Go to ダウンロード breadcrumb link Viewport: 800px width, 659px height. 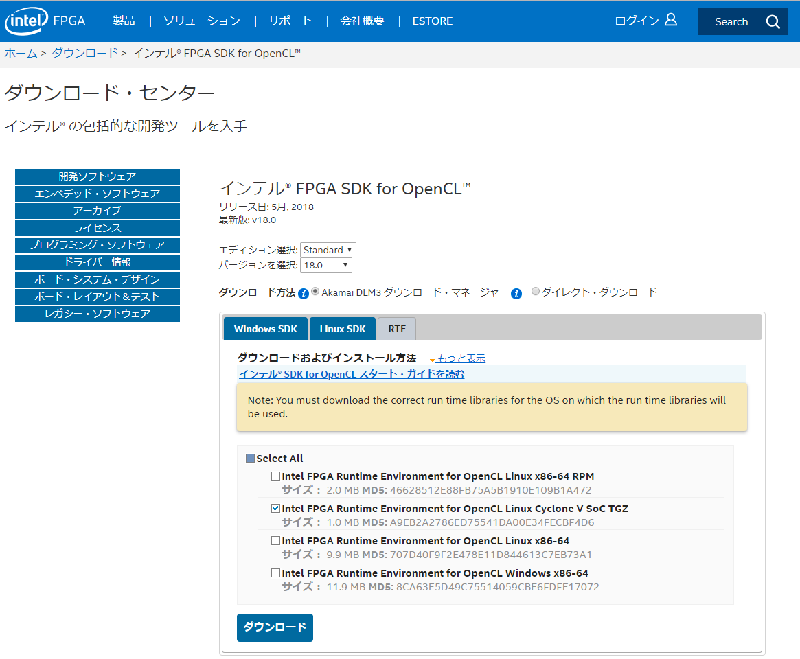pyautogui.click(x=84, y=53)
